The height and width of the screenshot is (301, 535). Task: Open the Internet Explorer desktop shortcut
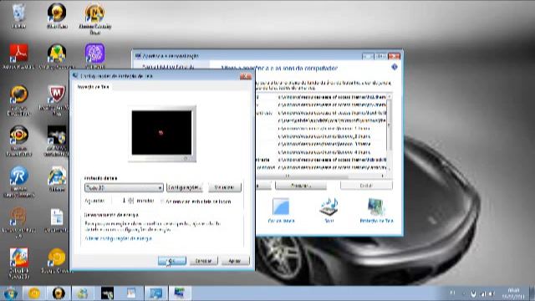(57, 179)
